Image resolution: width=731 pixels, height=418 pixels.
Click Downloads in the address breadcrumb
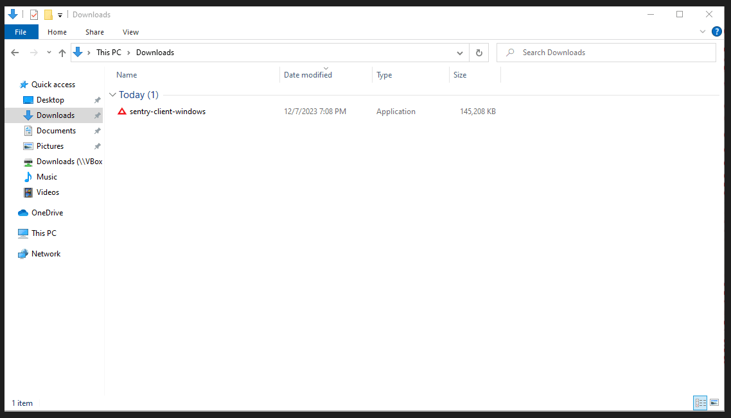155,53
